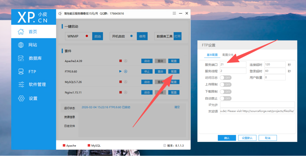This screenshot has width=306, height=156.
Task: Click the auto-start circle icon for MySQL5.7.26
Action: pyautogui.click(x=126, y=82)
